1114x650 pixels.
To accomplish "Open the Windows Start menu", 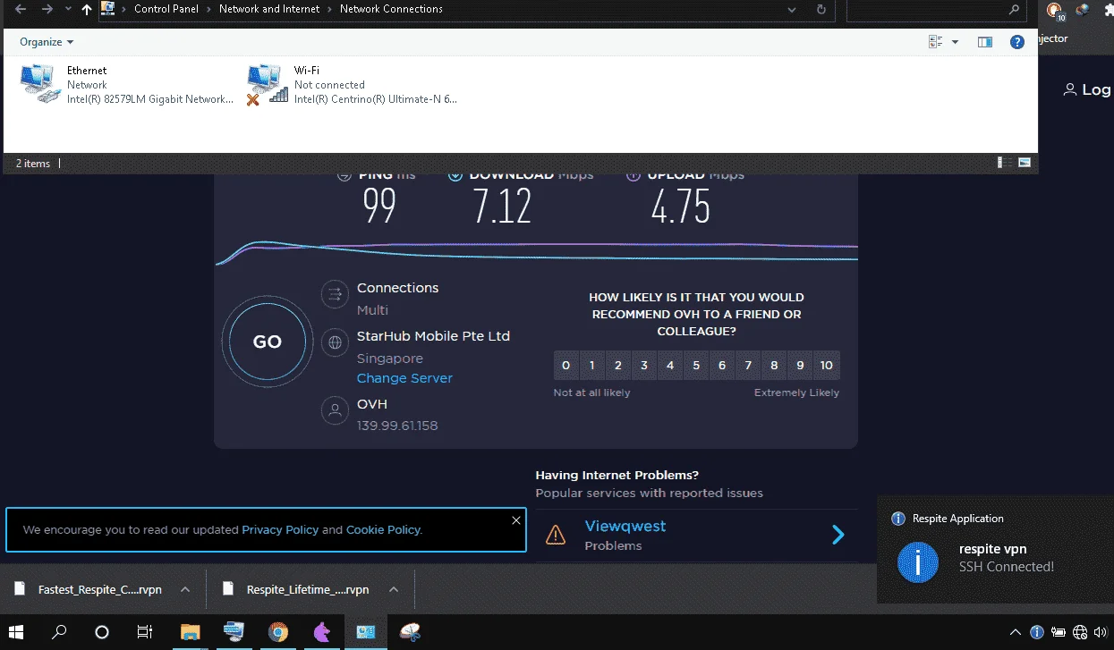I will pos(17,632).
